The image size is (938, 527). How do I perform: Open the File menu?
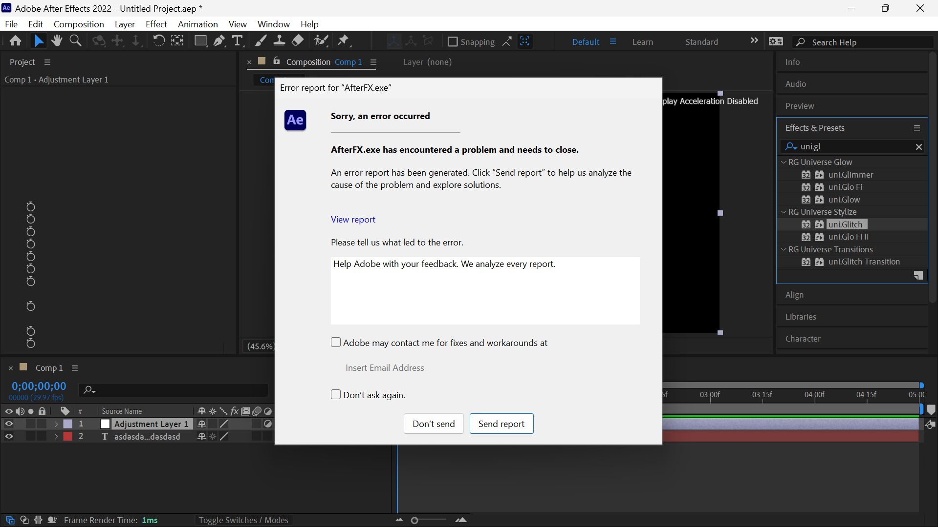coord(11,24)
